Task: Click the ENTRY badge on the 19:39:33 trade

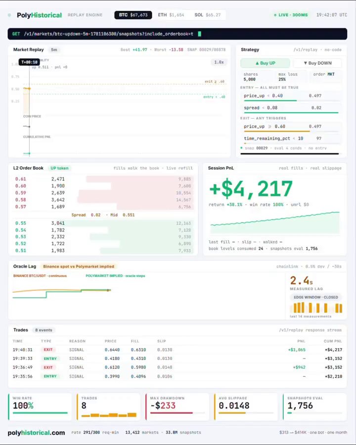Action: (50, 359)
